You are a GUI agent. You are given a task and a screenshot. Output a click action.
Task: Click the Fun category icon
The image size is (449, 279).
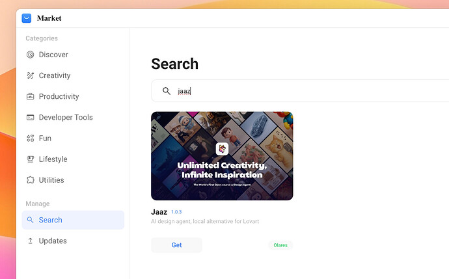click(30, 138)
